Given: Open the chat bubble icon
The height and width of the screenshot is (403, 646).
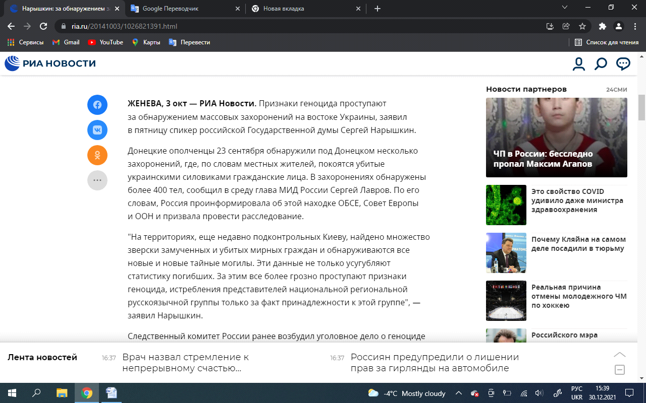Looking at the screenshot, I should pyautogui.click(x=623, y=64).
